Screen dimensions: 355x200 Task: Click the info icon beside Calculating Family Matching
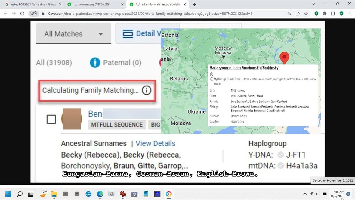point(146,90)
